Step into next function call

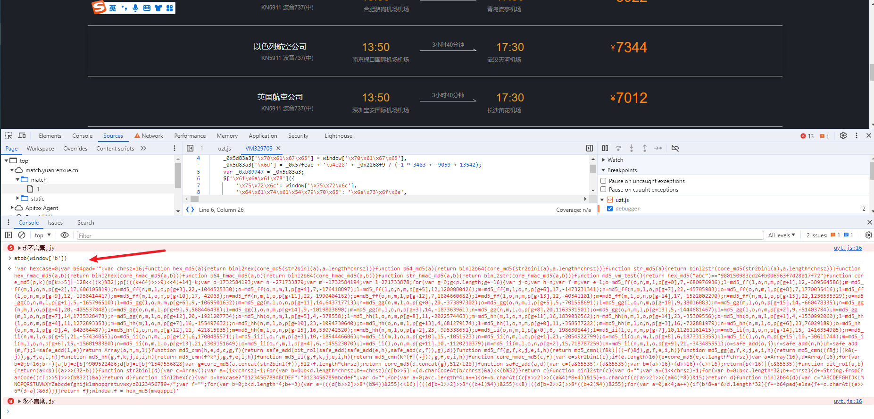click(x=632, y=148)
